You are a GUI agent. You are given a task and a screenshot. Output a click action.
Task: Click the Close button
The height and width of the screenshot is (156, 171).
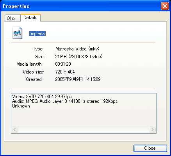(150, 148)
